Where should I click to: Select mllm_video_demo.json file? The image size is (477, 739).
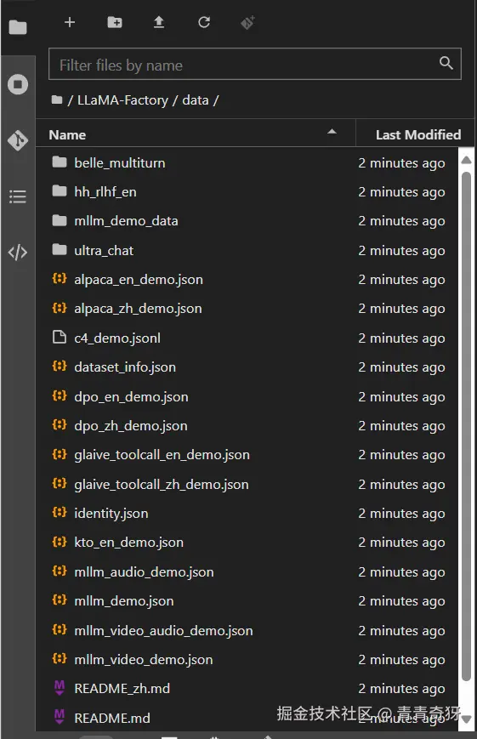click(247, 660)
